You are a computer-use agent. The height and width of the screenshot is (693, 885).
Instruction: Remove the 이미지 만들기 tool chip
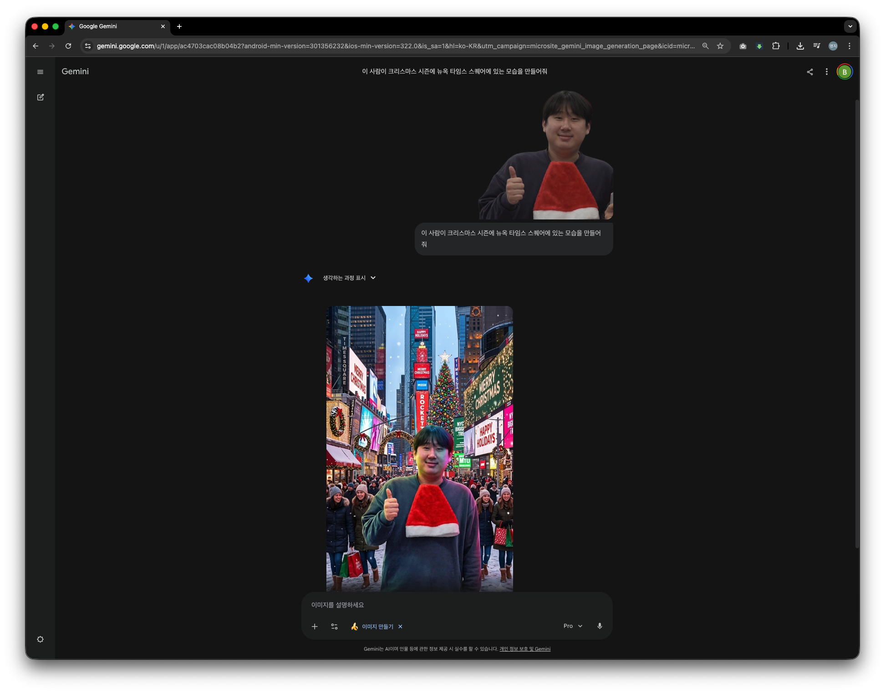pos(400,627)
